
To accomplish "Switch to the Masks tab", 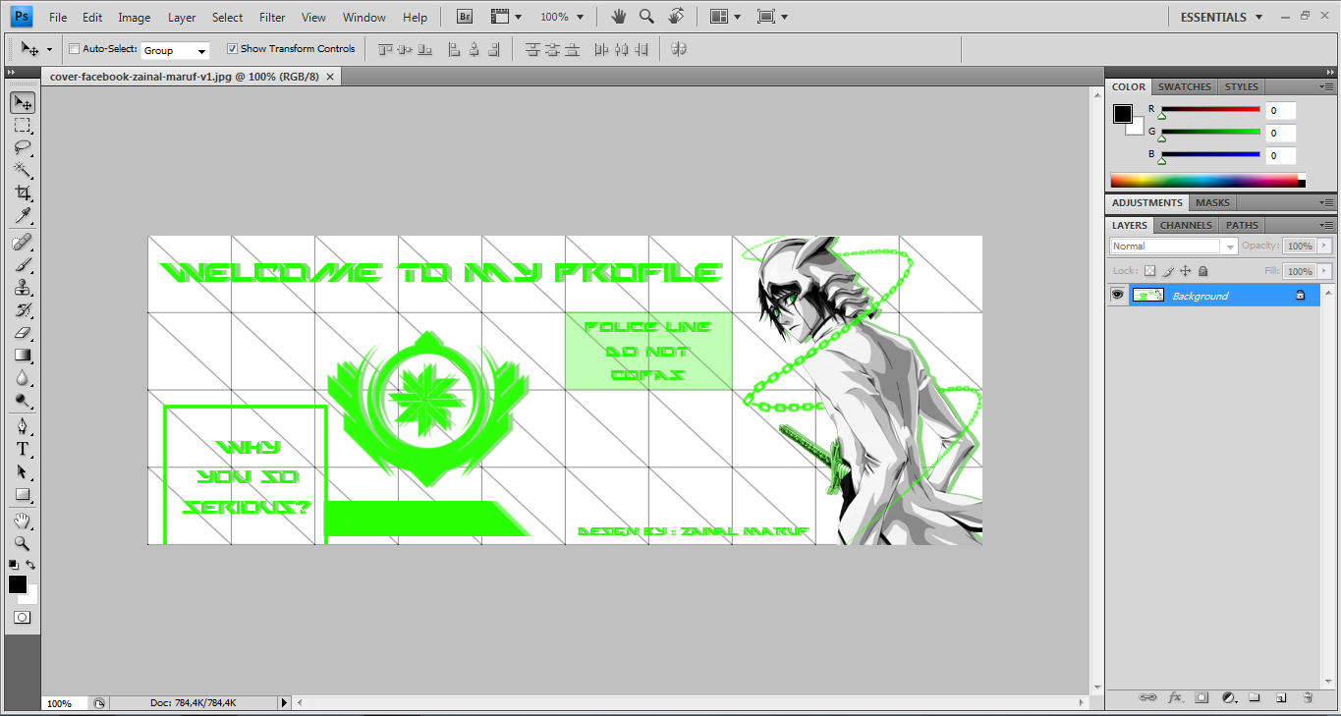I will point(1212,202).
